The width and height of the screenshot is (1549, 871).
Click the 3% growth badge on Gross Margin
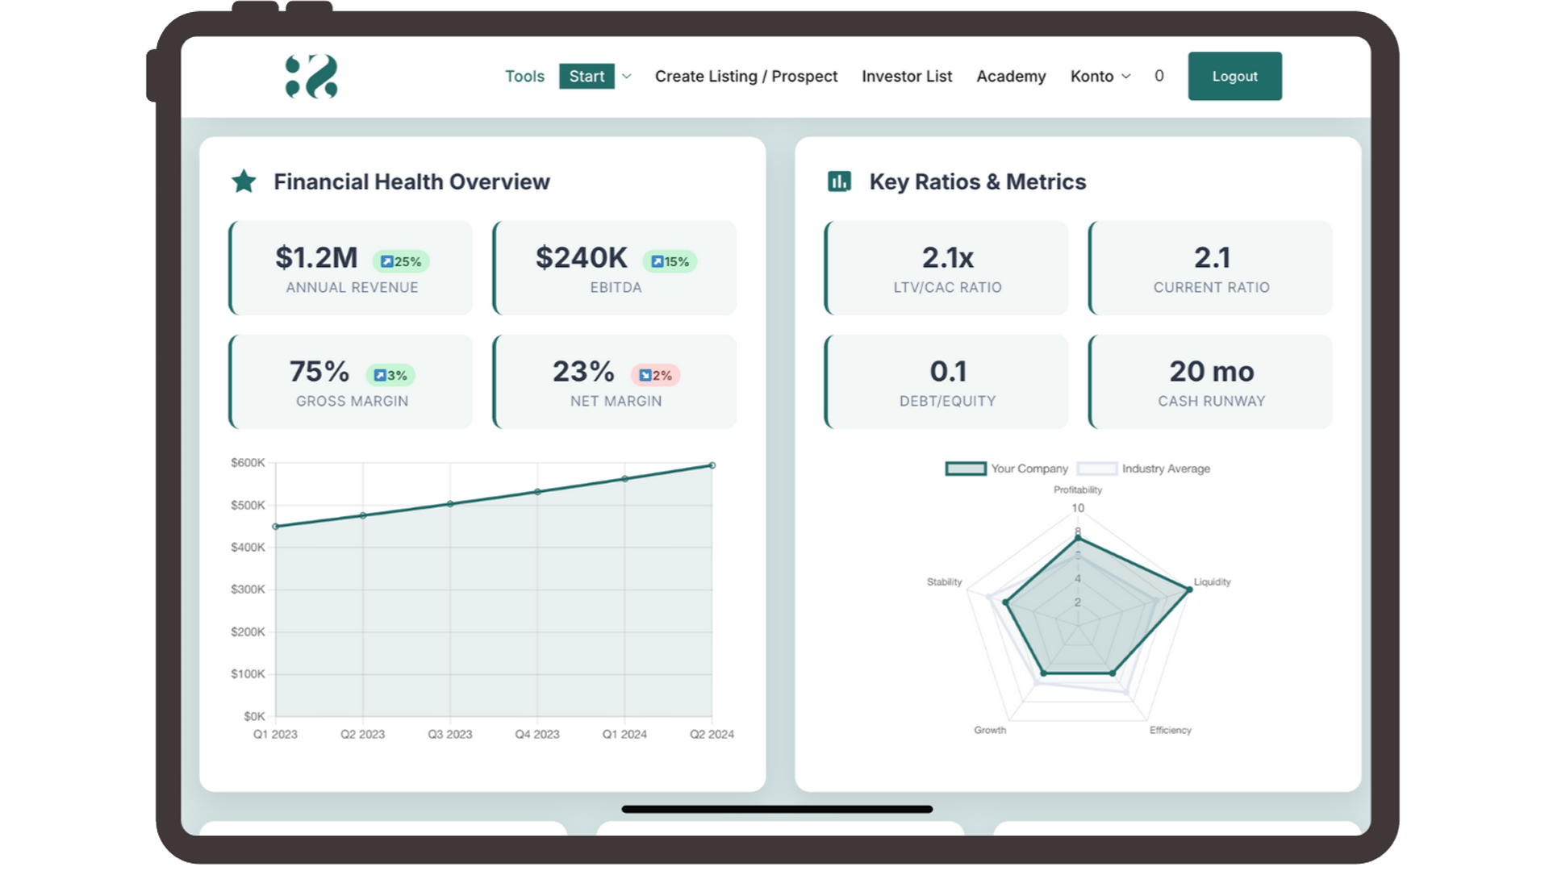pyautogui.click(x=390, y=375)
